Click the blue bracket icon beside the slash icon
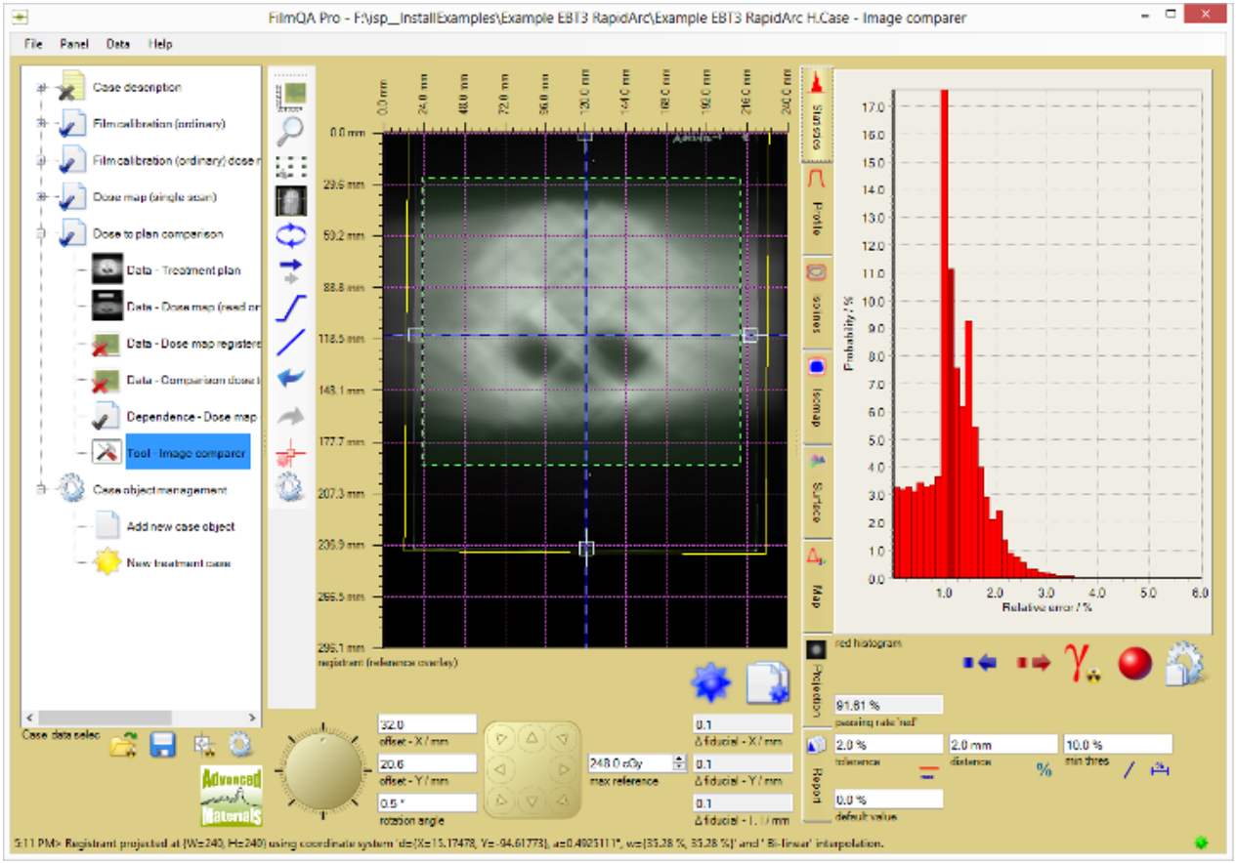This screenshot has width=1236, height=863. [x=1160, y=770]
